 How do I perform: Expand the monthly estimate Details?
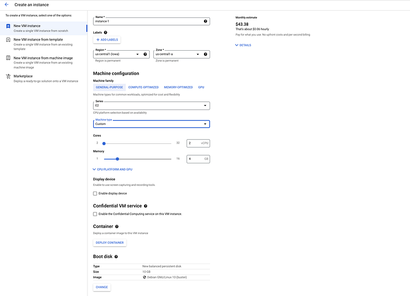(243, 45)
